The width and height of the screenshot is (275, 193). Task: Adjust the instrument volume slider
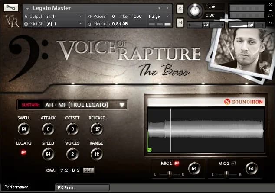247,25
